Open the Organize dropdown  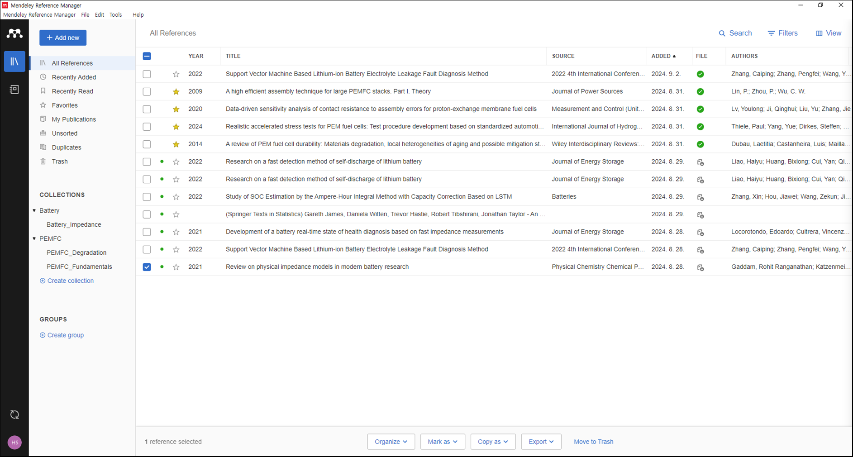coord(391,442)
